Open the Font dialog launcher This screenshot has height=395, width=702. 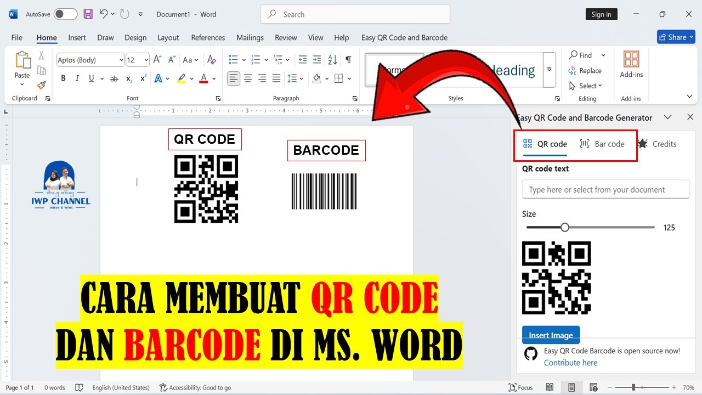point(218,99)
